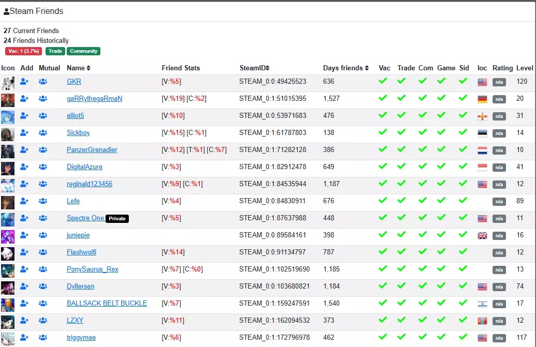Click the German flag icon for gaRRythegaRmaN
Image resolution: width=536 pixels, height=347 pixels.
click(482, 99)
